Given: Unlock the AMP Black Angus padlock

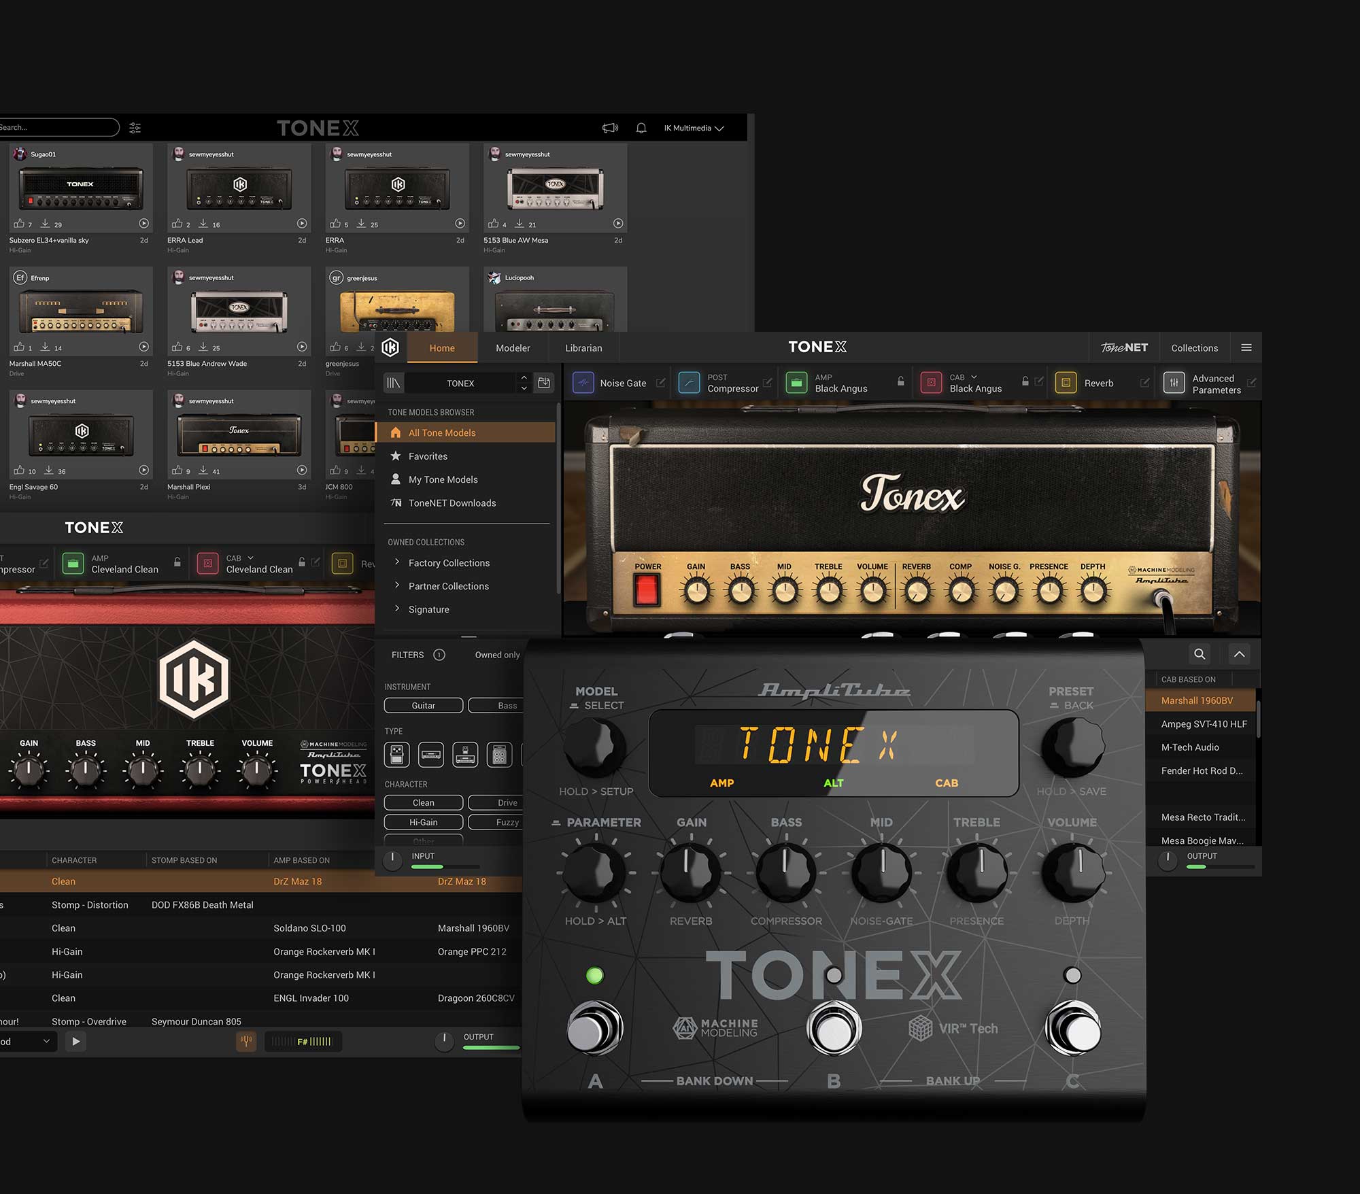Looking at the screenshot, I should tap(900, 382).
